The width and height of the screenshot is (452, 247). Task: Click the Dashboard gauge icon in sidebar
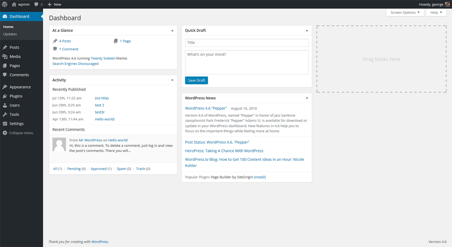click(x=5, y=16)
